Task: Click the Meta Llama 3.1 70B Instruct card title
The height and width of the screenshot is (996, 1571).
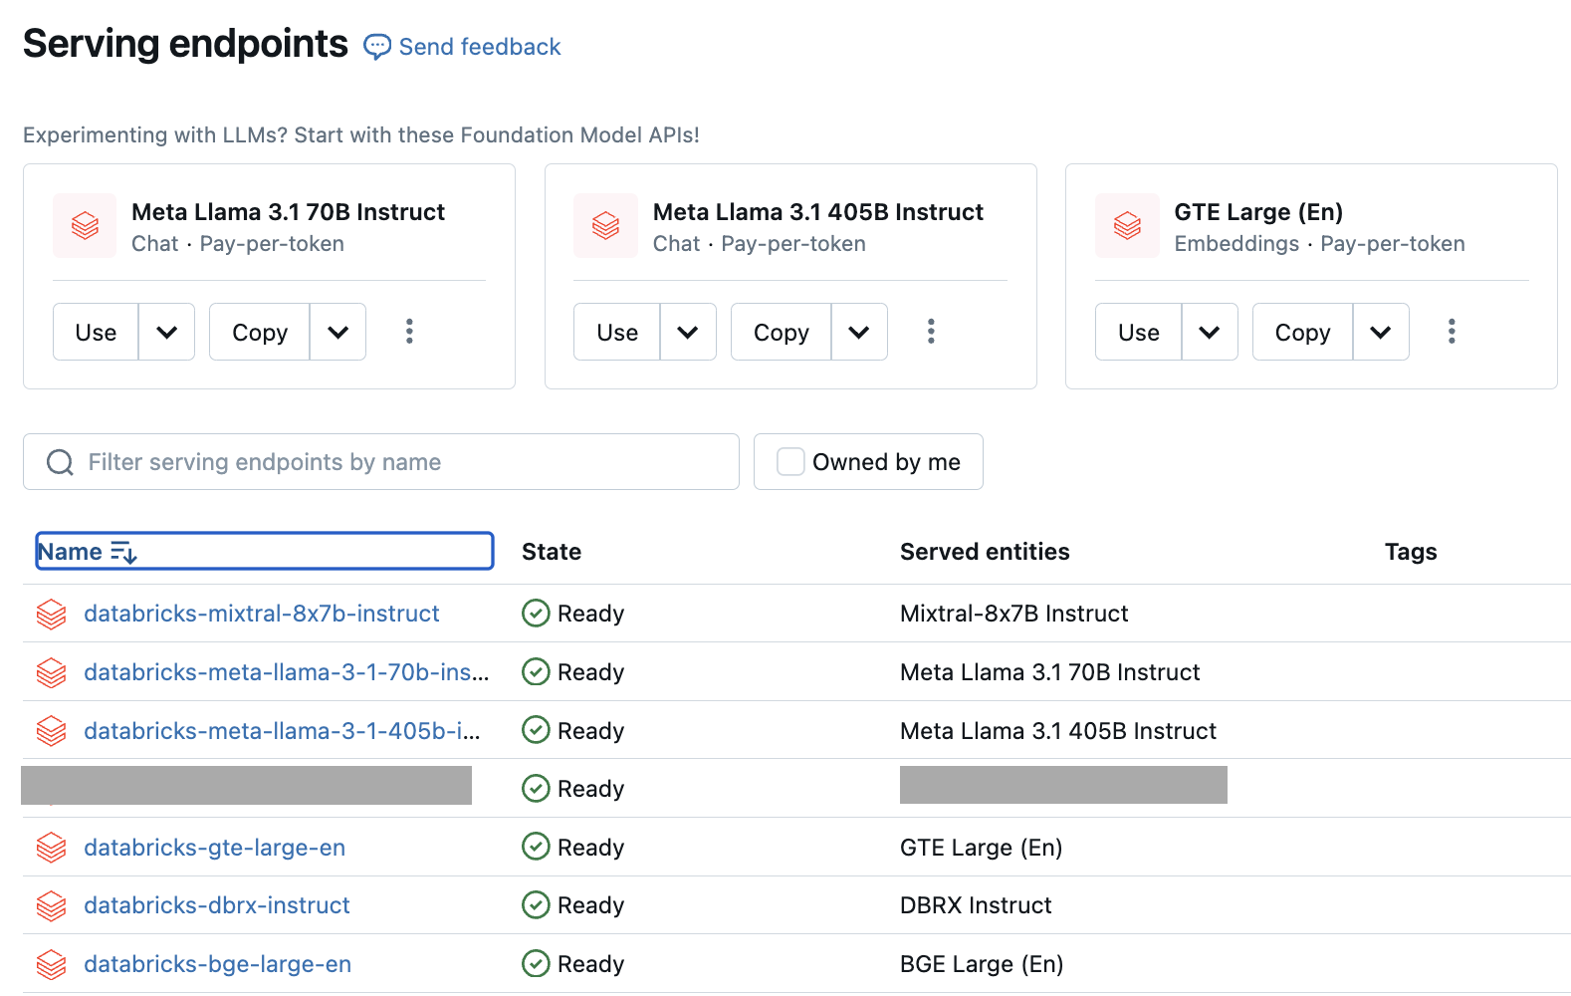Action: [x=289, y=212]
